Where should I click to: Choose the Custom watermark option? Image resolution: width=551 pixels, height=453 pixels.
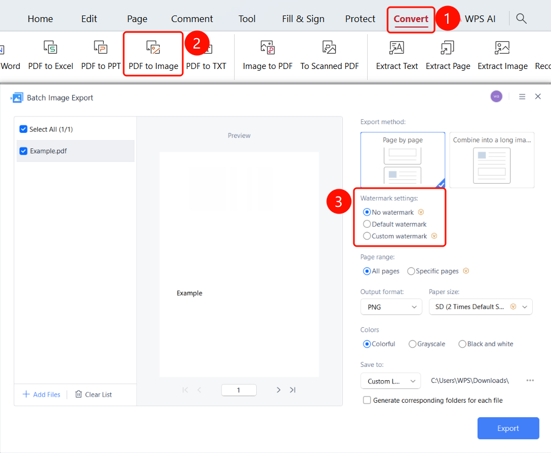[x=367, y=236]
